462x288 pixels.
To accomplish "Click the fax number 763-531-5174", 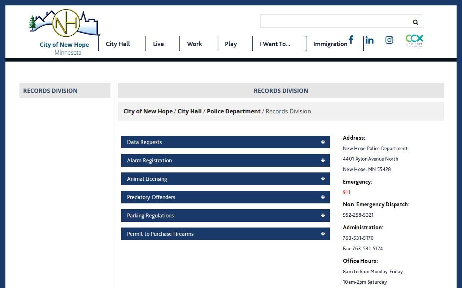I will point(363,248).
